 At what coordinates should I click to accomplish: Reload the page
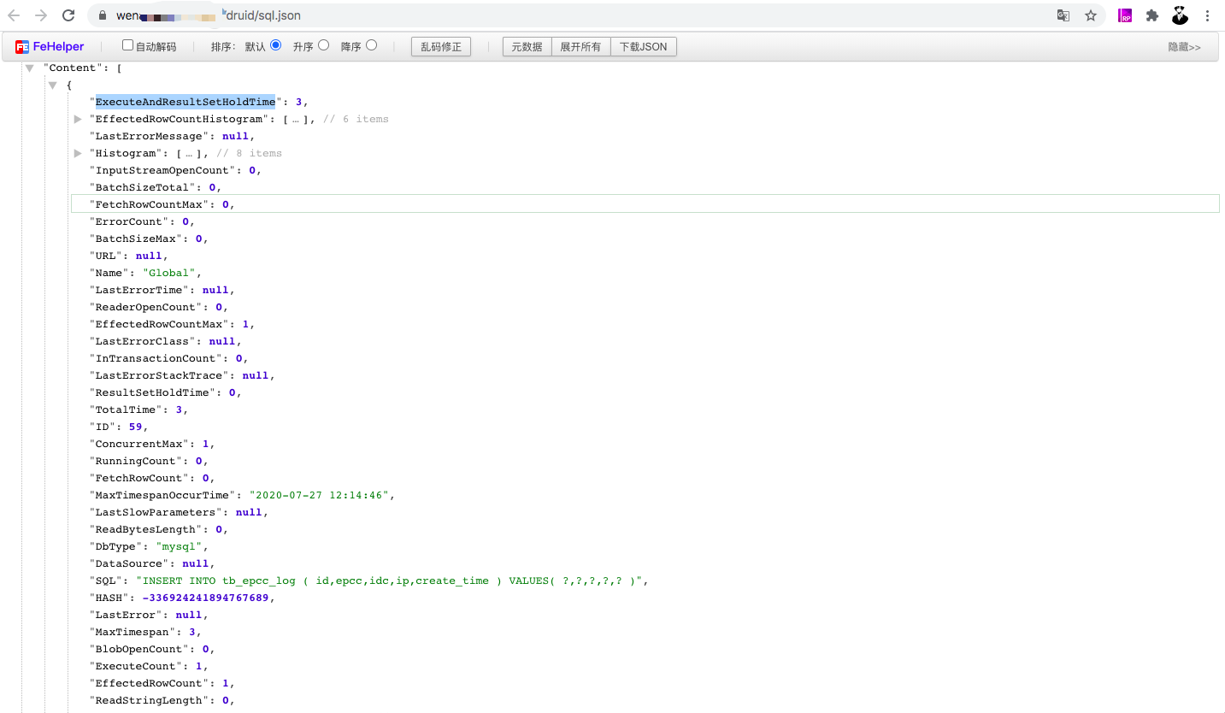tap(68, 15)
